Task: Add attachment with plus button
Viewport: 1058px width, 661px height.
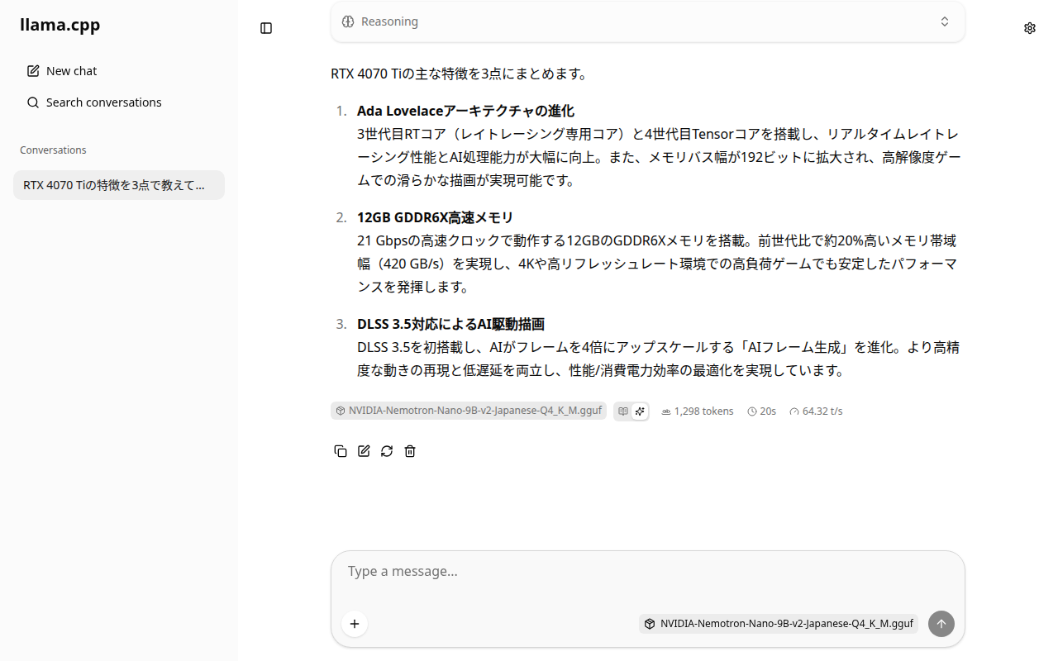Action: click(355, 624)
